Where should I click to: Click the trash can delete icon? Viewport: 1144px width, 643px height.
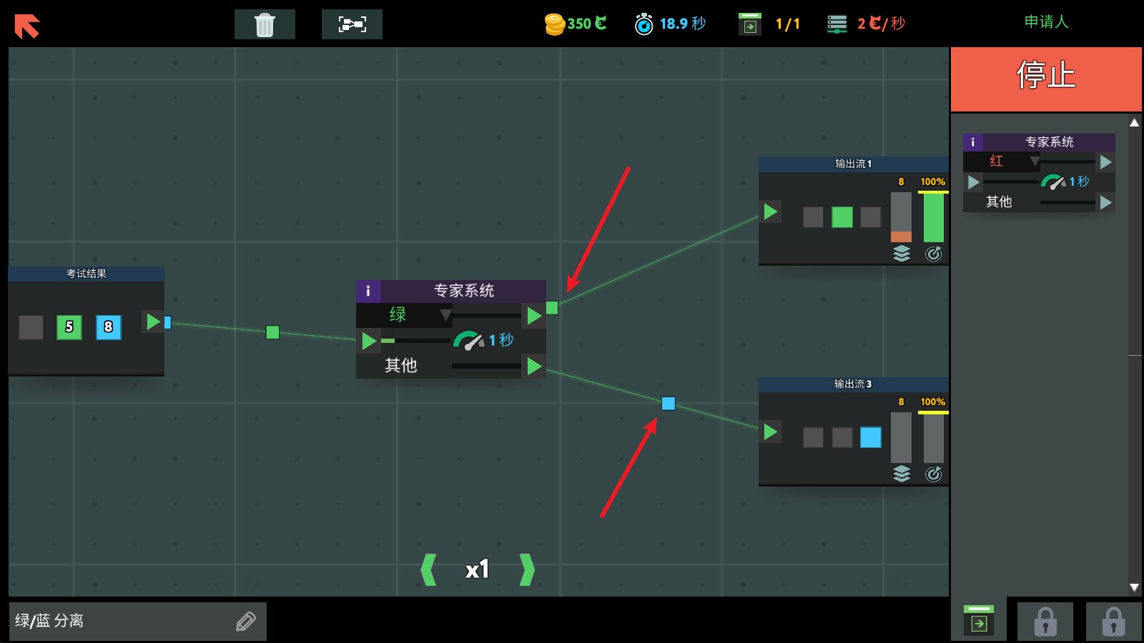pyautogui.click(x=265, y=24)
